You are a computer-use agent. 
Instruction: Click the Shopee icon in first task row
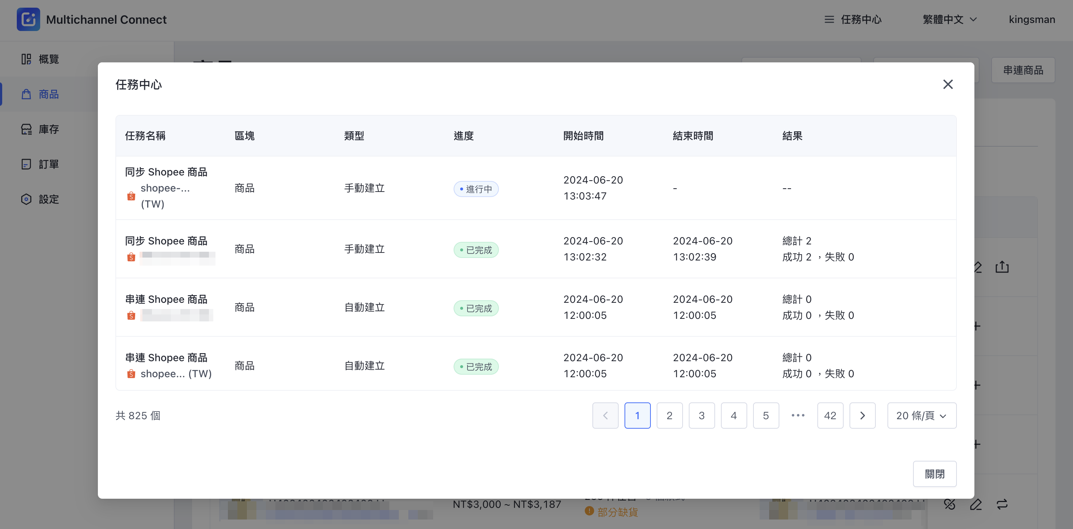[x=131, y=196]
